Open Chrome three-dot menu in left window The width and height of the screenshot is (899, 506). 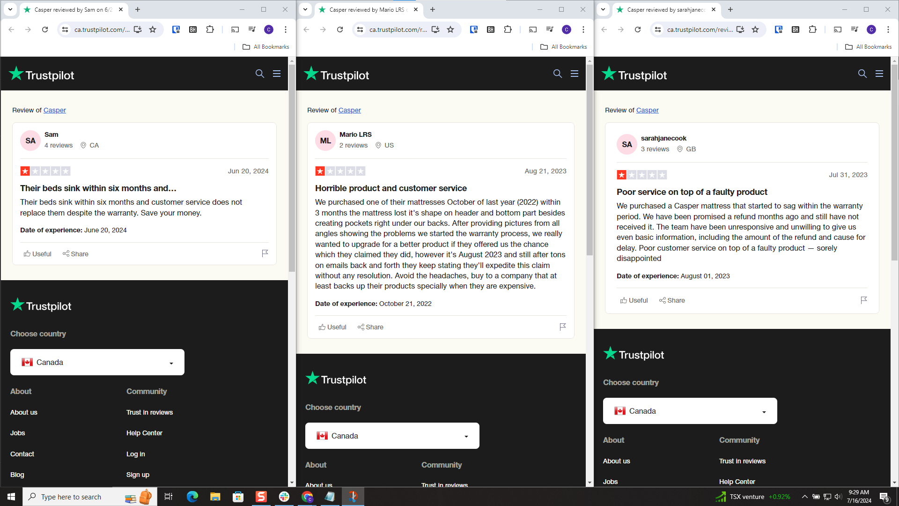point(286,30)
